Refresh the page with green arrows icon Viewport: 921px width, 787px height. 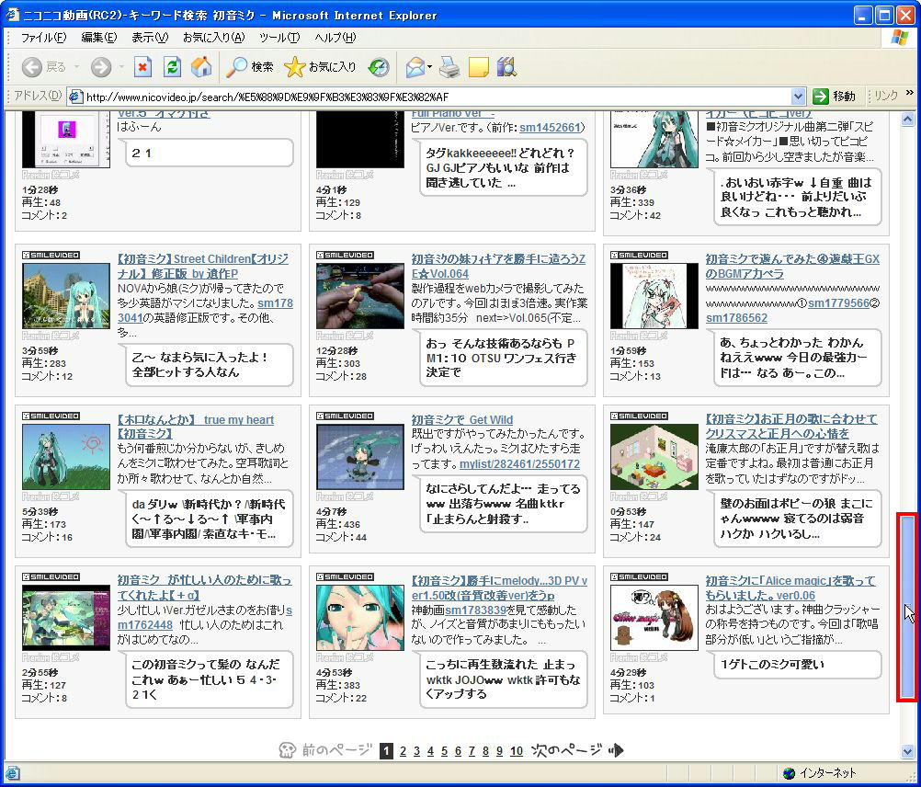172,67
